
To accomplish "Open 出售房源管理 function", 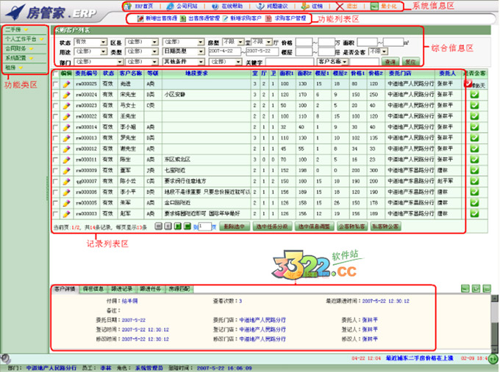I will point(200,18).
